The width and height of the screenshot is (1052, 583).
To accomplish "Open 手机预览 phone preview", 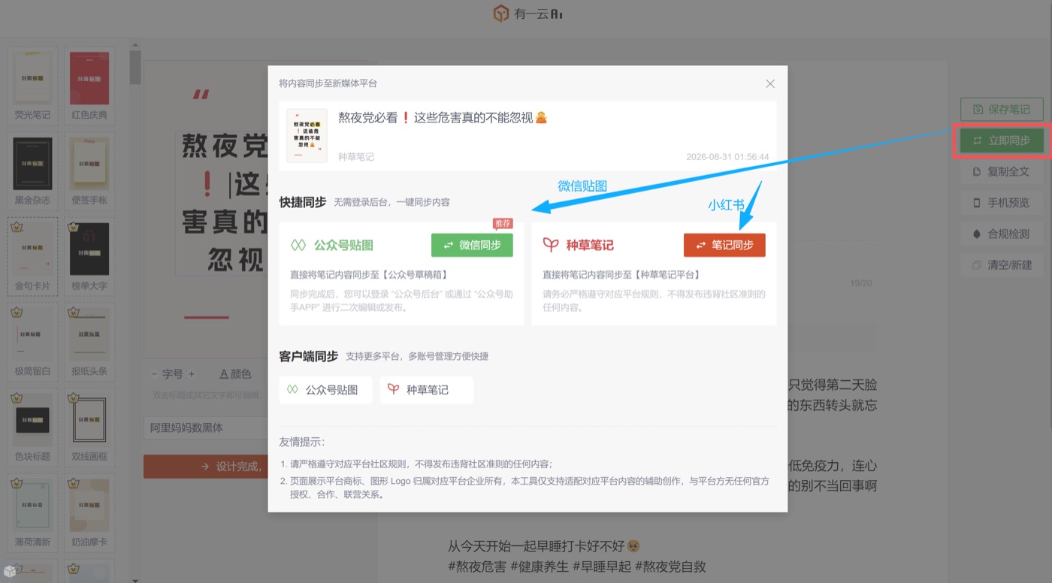I will tap(1002, 203).
